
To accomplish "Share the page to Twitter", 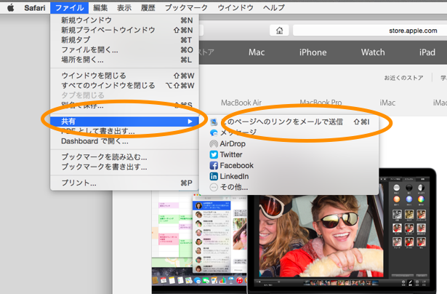I will coord(289,155).
